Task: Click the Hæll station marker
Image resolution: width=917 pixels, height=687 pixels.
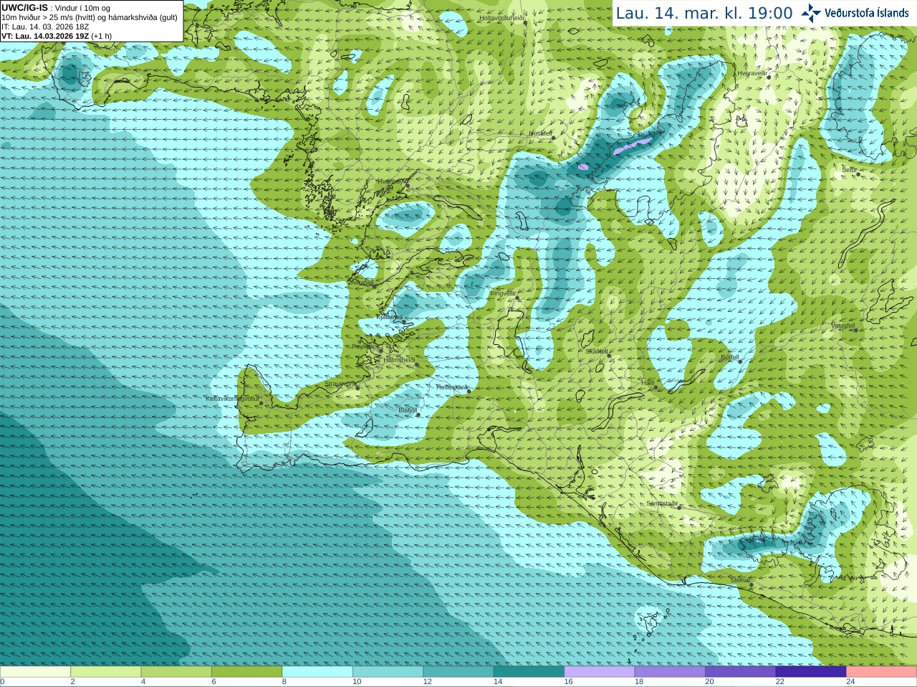Action: point(656,387)
